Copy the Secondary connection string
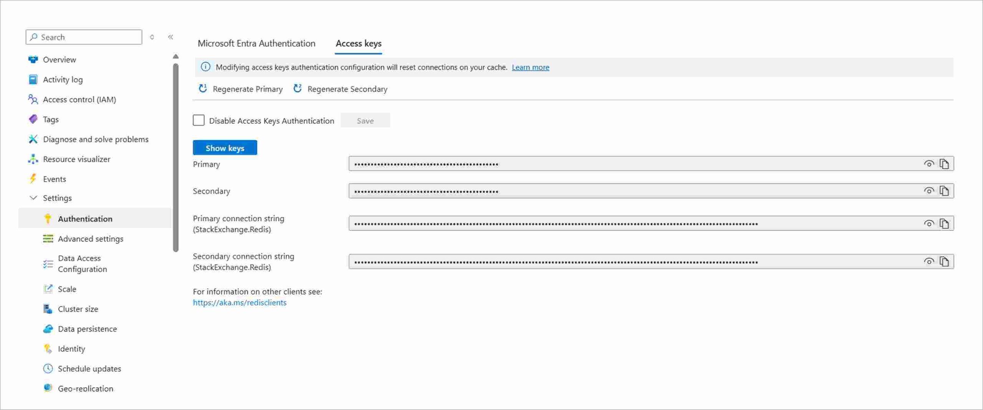The height and width of the screenshot is (410, 983). pyautogui.click(x=944, y=262)
